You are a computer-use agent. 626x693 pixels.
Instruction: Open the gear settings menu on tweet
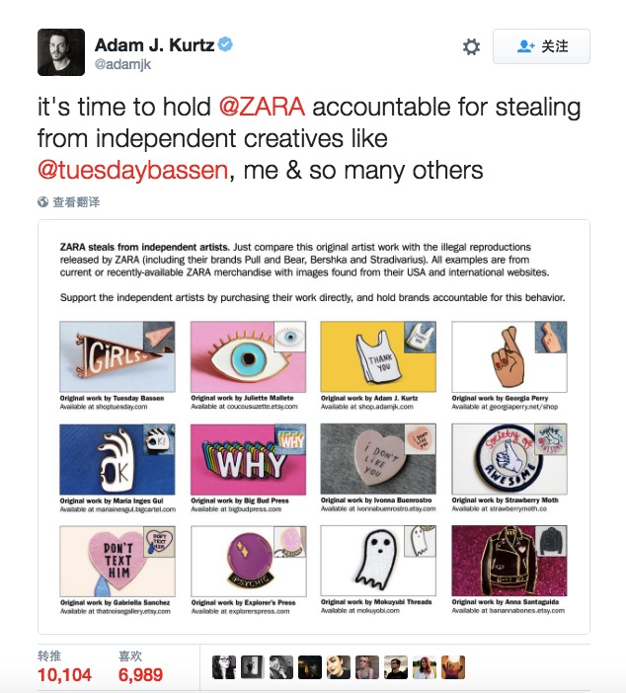point(471,46)
